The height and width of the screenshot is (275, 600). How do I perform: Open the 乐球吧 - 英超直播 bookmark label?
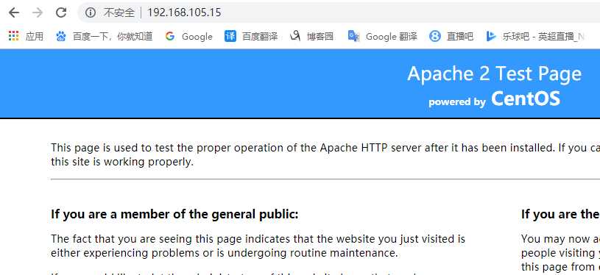[x=543, y=36]
